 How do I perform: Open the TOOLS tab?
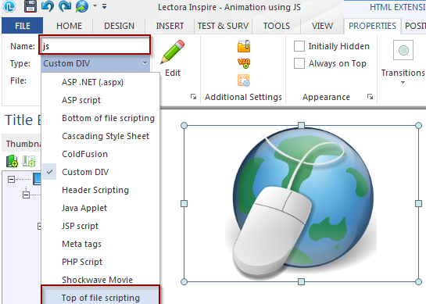(276, 26)
